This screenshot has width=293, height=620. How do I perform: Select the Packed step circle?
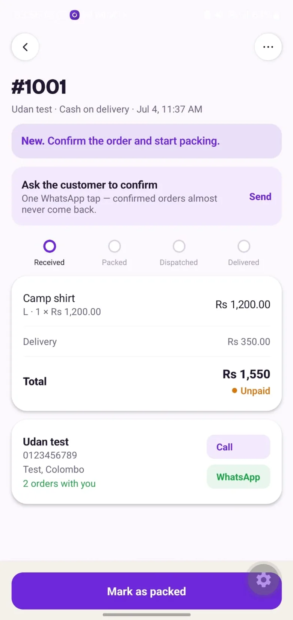click(x=115, y=246)
